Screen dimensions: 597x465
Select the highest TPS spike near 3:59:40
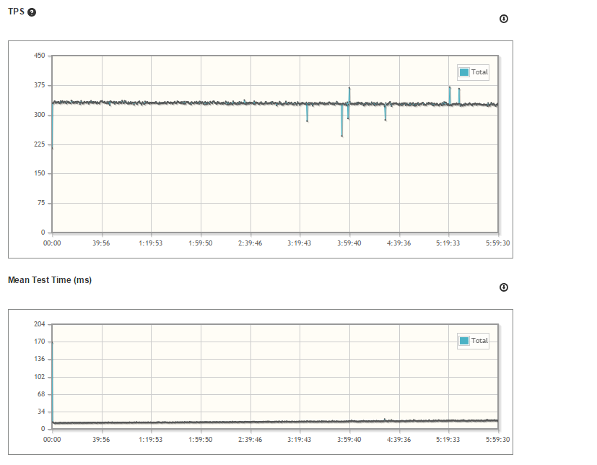pos(349,89)
